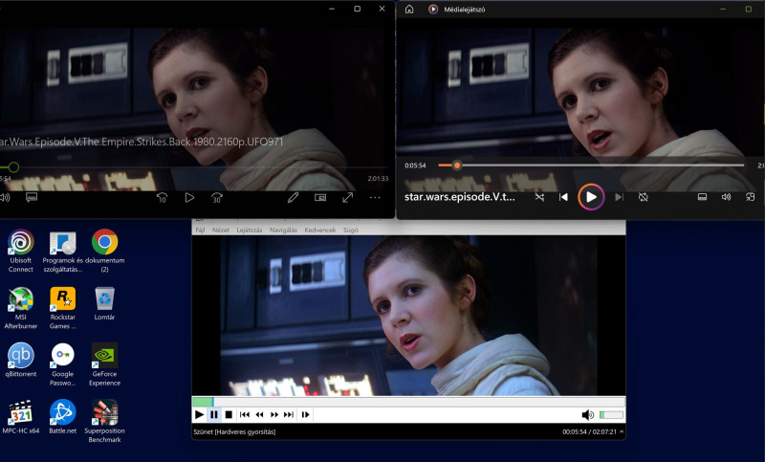Click the star.wars.episode.V title in Médialejátszó

click(459, 197)
